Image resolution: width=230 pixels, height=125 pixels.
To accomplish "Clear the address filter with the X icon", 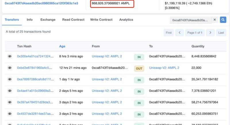I will (x=214, y=20).
